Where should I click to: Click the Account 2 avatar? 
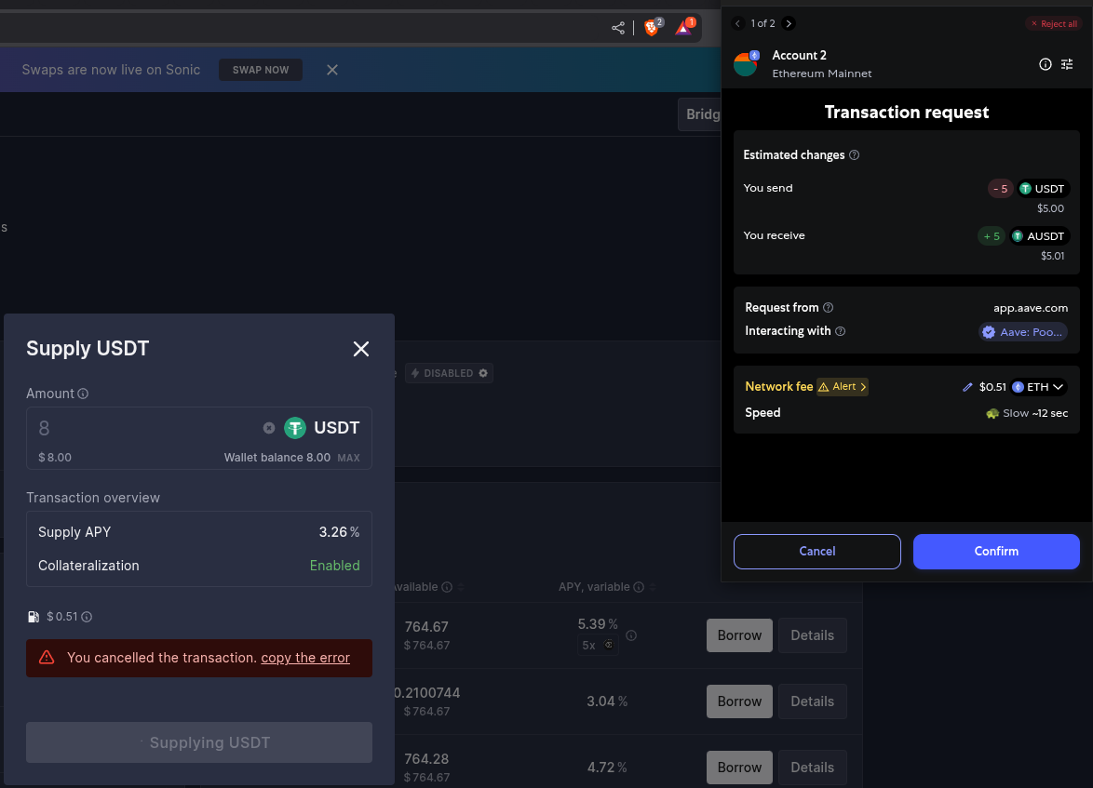click(746, 63)
